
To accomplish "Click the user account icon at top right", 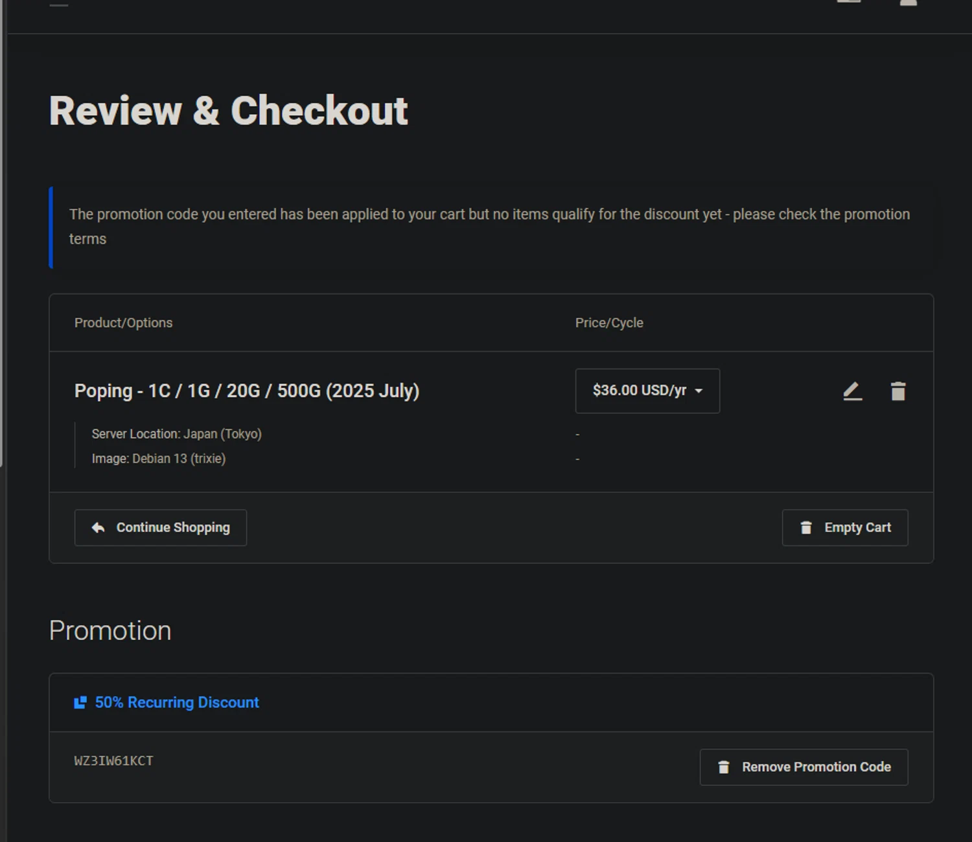I will click(x=908, y=3).
